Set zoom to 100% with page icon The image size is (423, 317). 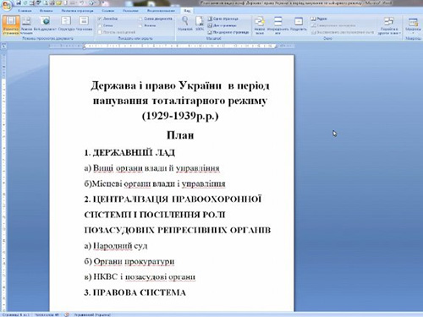[200, 24]
